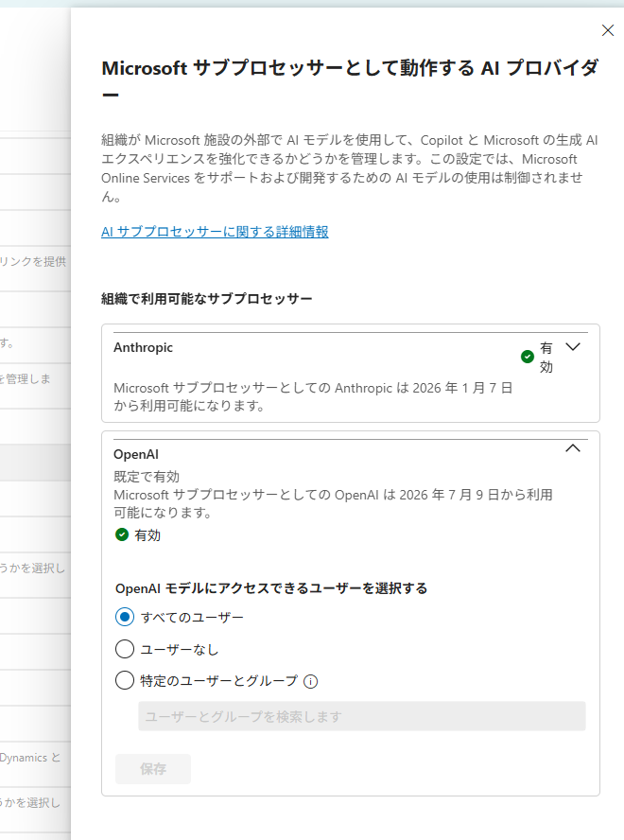Open AI サブプロセッサーに関する詳細情報 link
The width and height of the screenshot is (624, 840).
point(215,232)
